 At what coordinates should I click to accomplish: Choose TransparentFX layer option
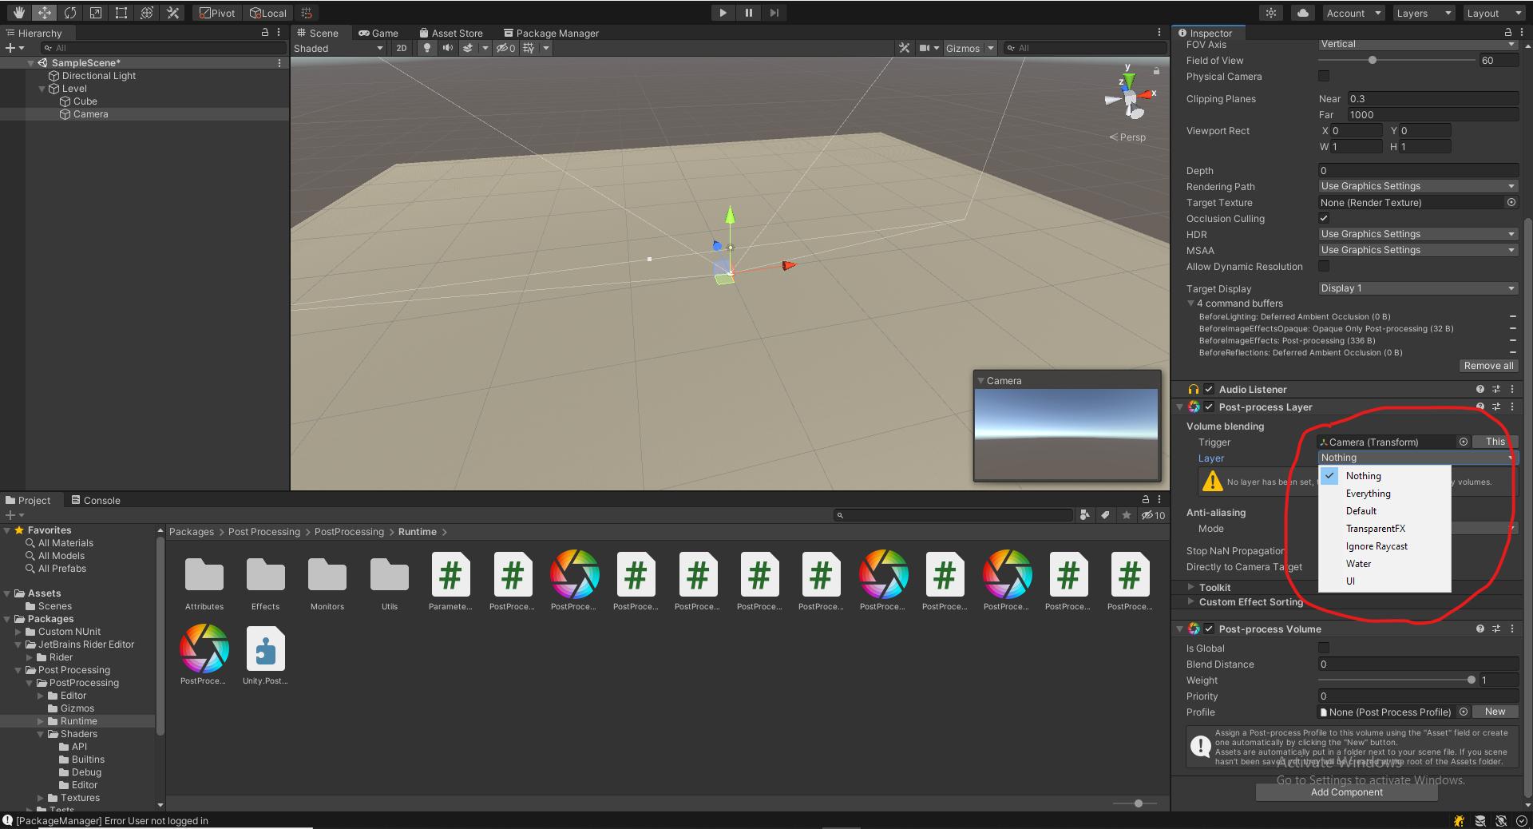(x=1384, y=529)
